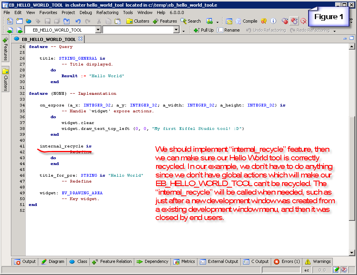Close the EB_HELLO_WORLD_TOOL editor tab

pyautogui.click(x=80, y=39)
